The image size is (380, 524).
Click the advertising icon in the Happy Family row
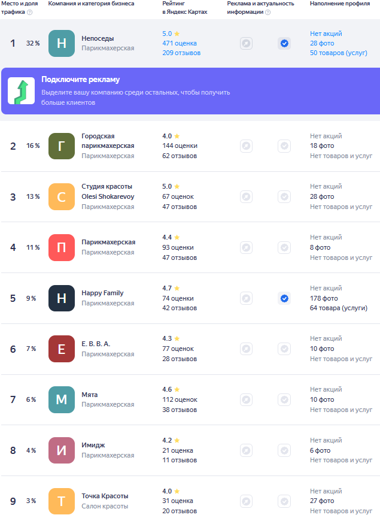(246, 298)
